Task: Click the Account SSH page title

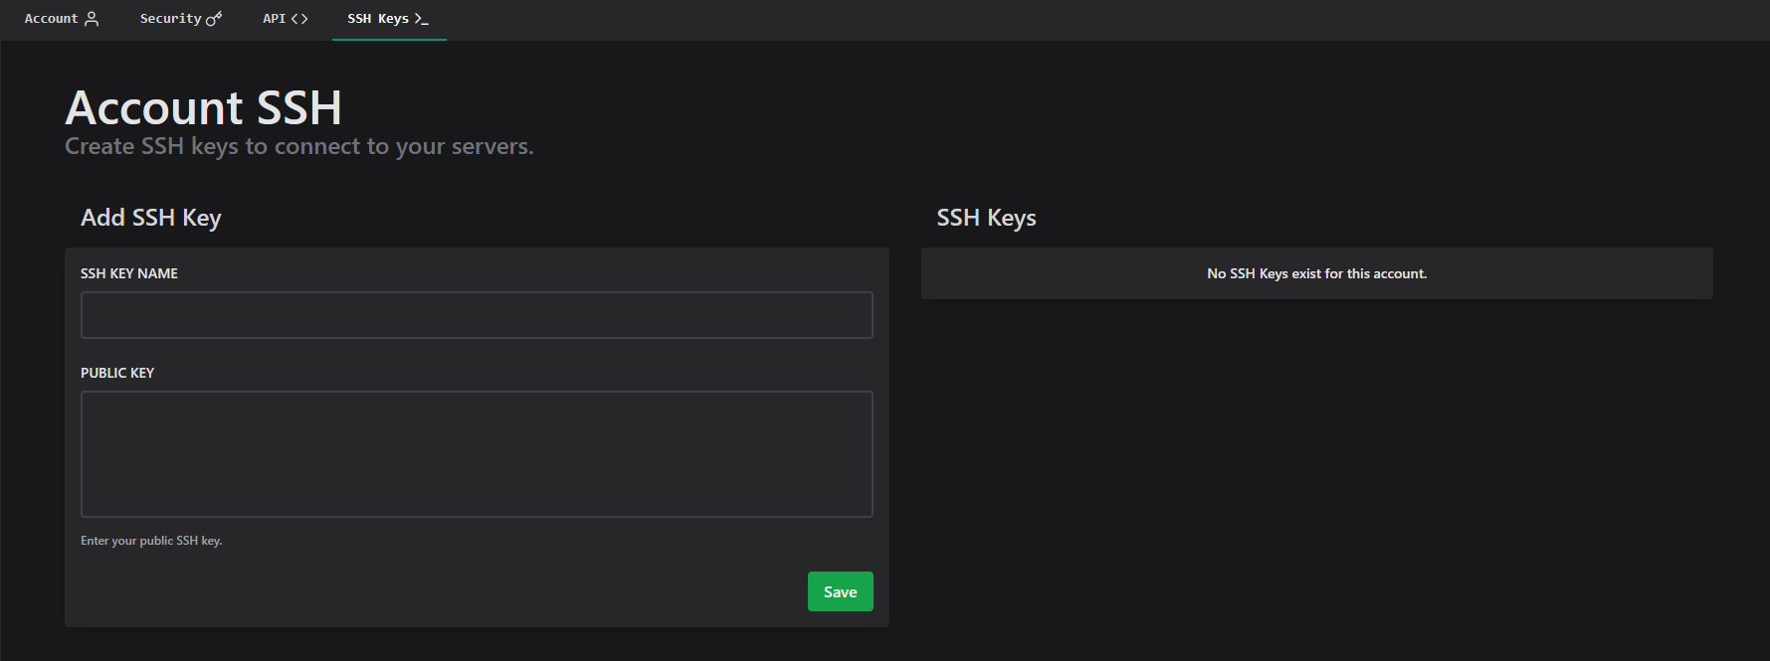Action: tap(203, 107)
